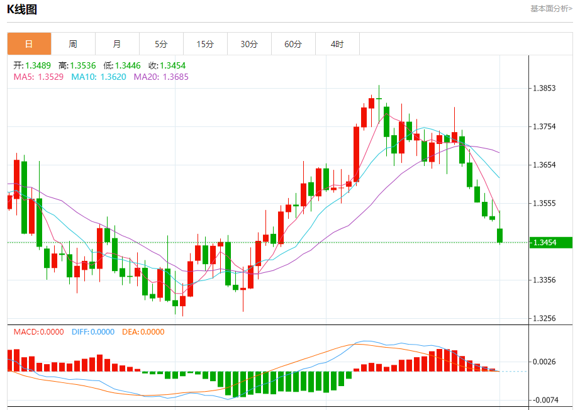The width and height of the screenshot is (580, 410).
Task: Click the 低: 1.3446 low price
Action: [x=122, y=66]
